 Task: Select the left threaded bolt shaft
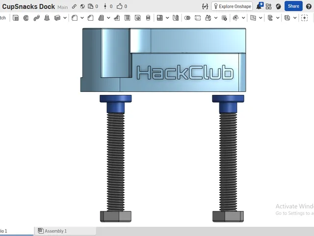(116, 162)
